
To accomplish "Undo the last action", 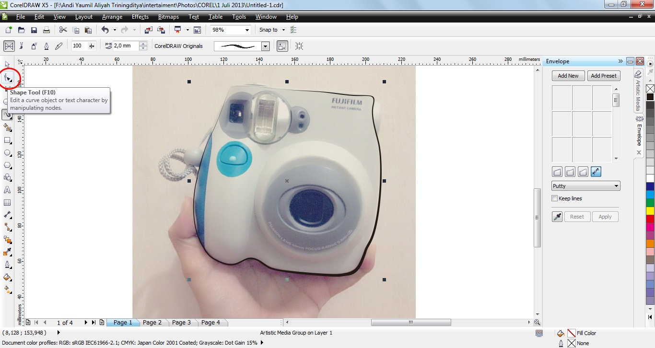I will point(105,30).
